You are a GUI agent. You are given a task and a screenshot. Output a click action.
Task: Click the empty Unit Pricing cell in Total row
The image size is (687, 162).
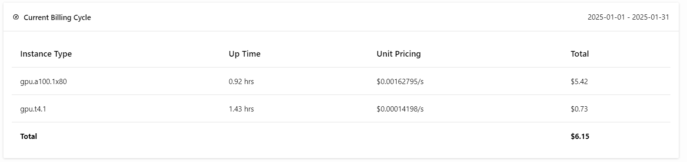click(x=465, y=136)
